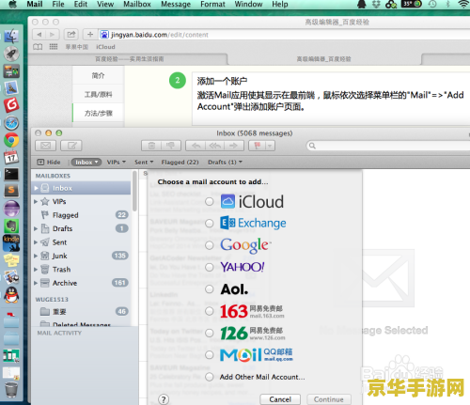The height and width of the screenshot is (405, 470).
Task: Open the Mail menu in menu bar
Action: (x=35, y=5)
